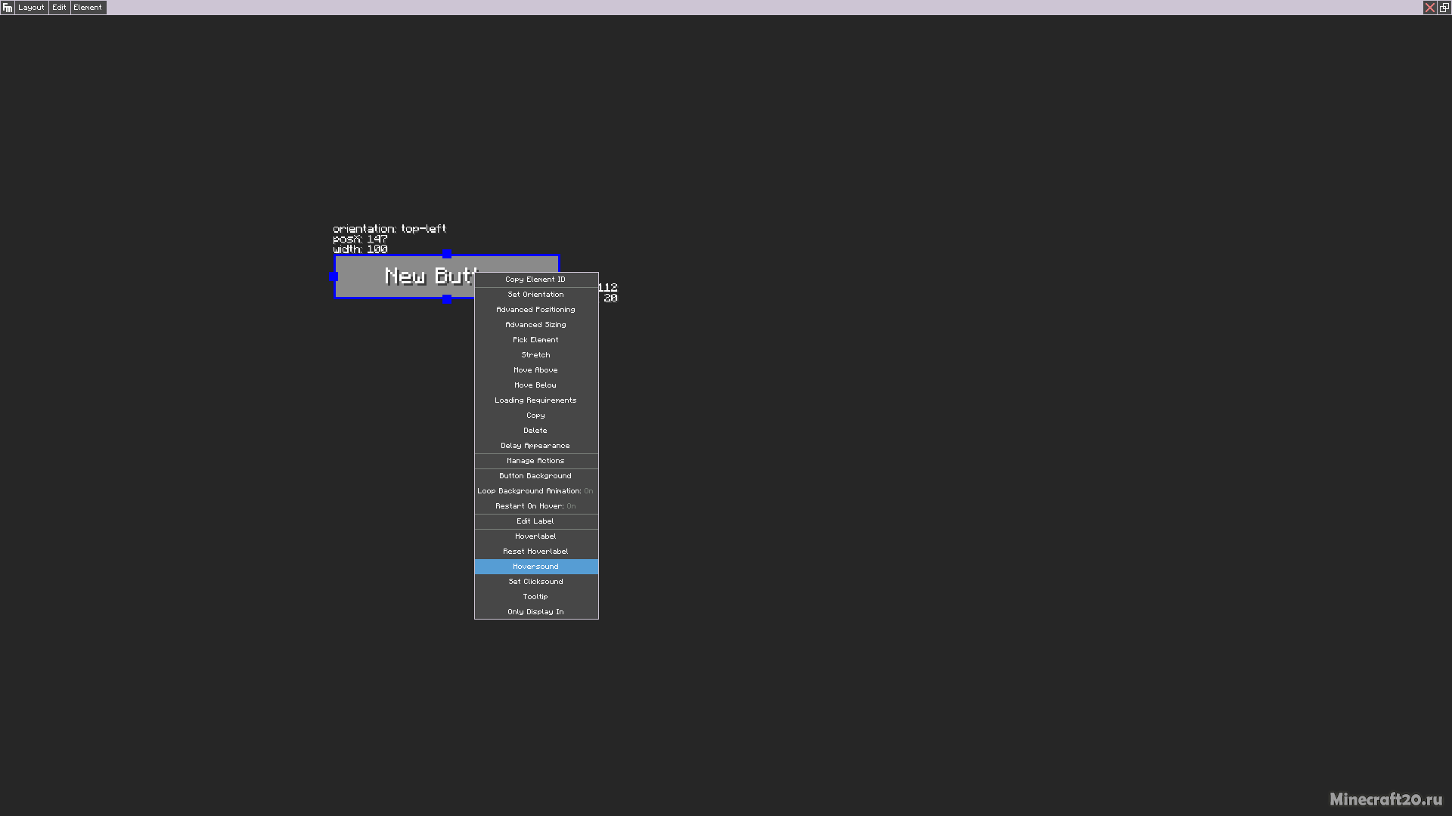The height and width of the screenshot is (816, 1452).
Task: Select 'Advanced Sizing' option
Action: pyautogui.click(x=535, y=324)
